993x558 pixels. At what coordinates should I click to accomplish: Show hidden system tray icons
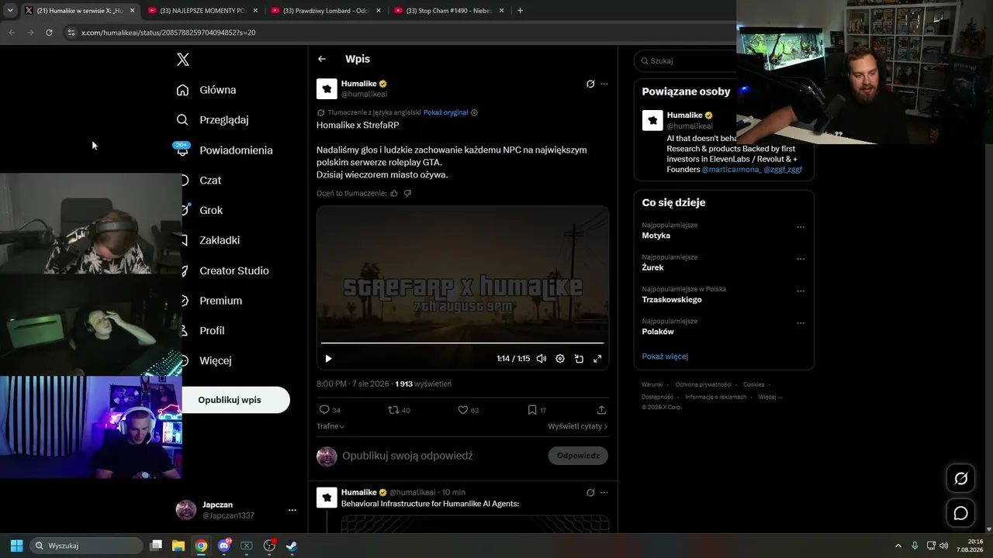pyautogui.click(x=898, y=546)
